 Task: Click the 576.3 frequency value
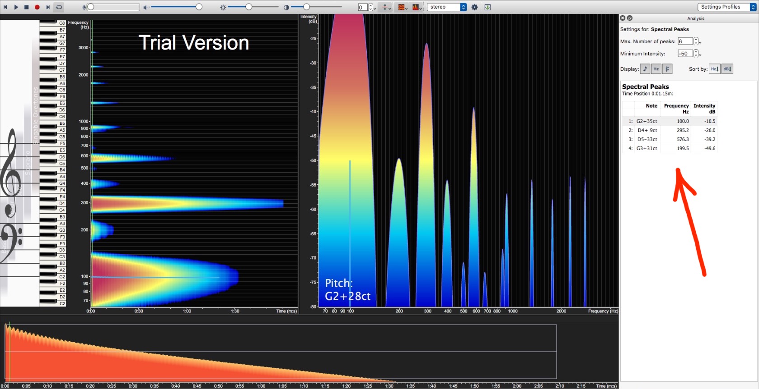[683, 139]
